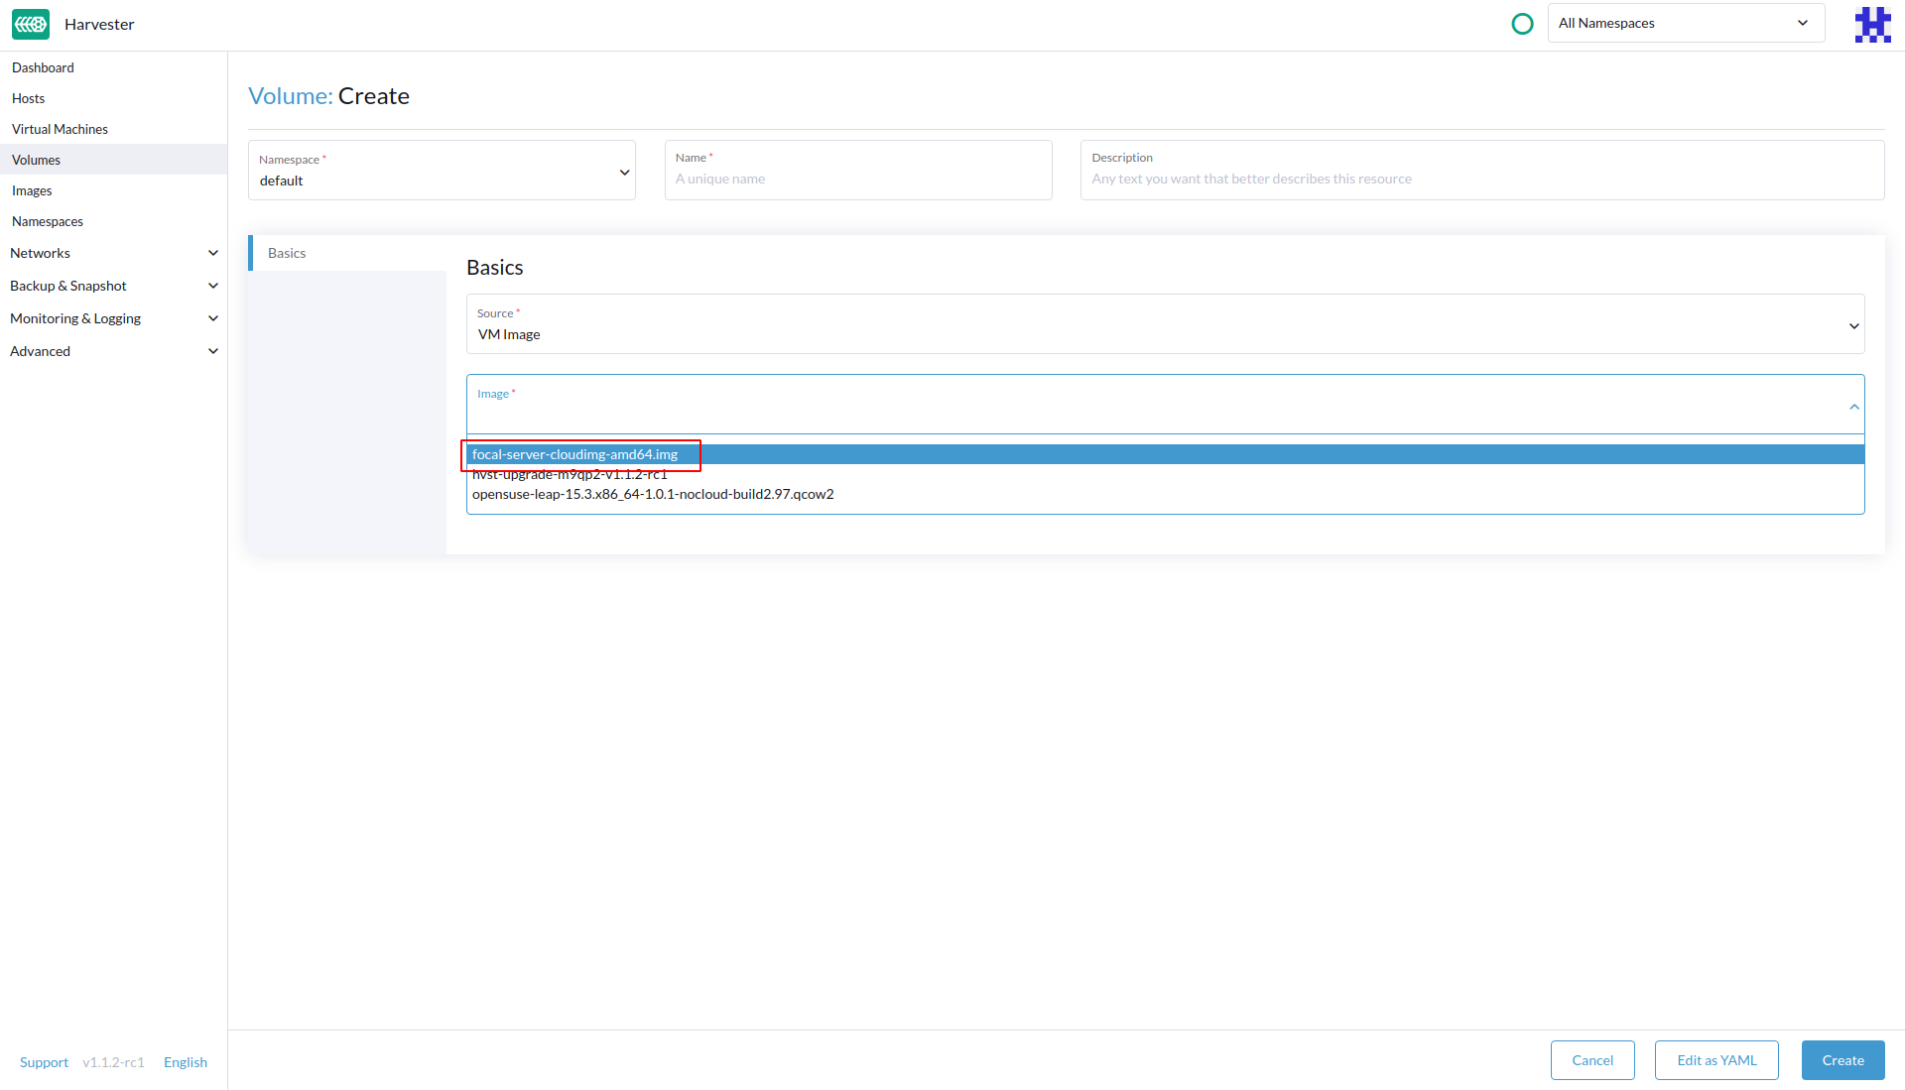
Task: Choose the opensuse-leap-15.3 qcow2 image
Action: point(653,494)
